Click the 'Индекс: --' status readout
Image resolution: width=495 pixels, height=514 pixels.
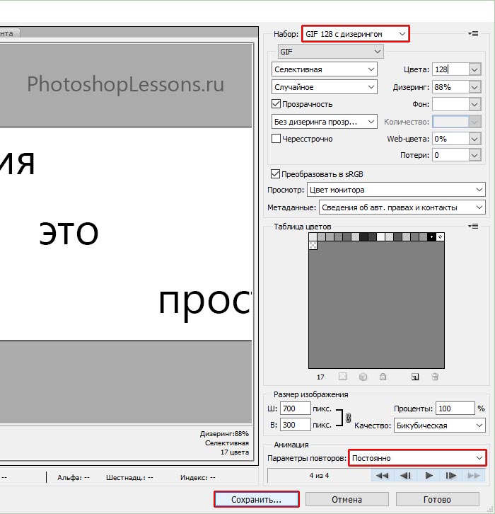197,478
